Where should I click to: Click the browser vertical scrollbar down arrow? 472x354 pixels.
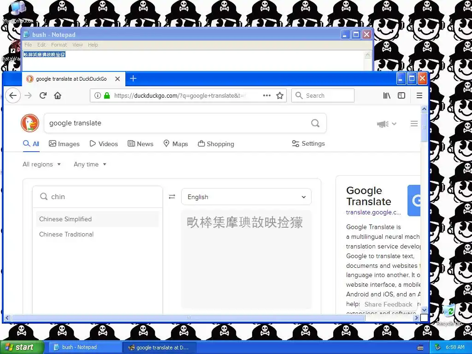(x=424, y=310)
